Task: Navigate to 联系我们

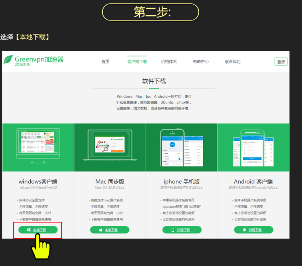Action: tap(233, 62)
